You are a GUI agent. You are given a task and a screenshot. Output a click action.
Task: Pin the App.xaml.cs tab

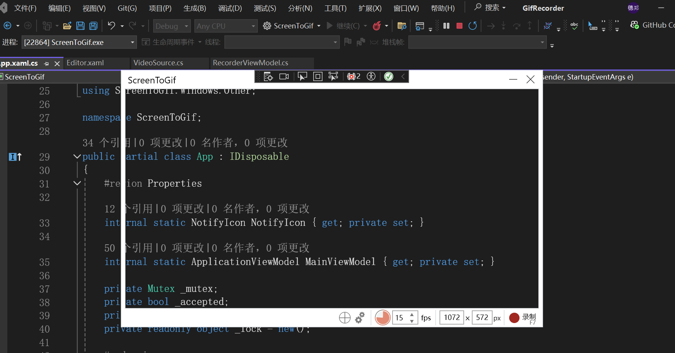tap(47, 64)
